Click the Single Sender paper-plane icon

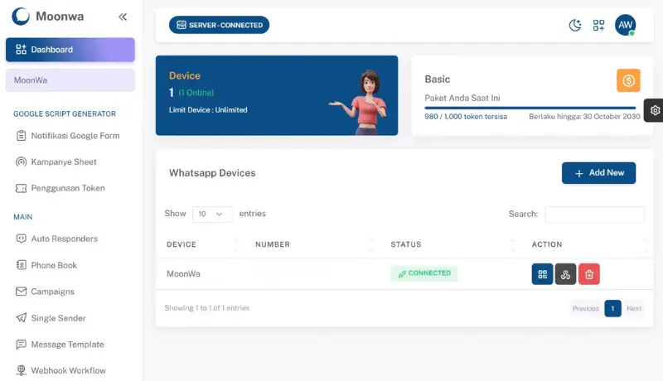click(22, 318)
